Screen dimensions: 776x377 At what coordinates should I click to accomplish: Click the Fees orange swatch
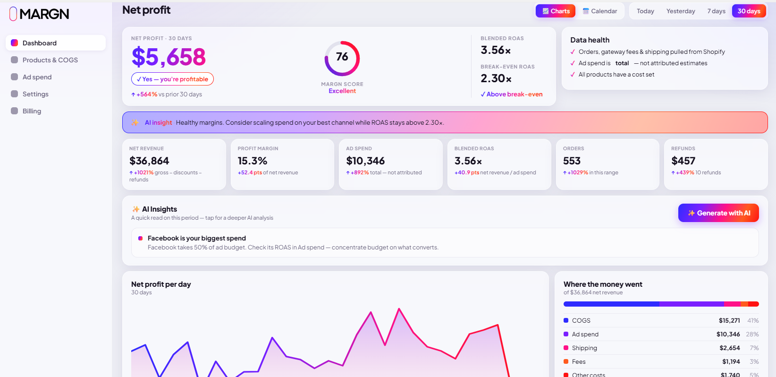pyautogui.click(x=566, y=361)
